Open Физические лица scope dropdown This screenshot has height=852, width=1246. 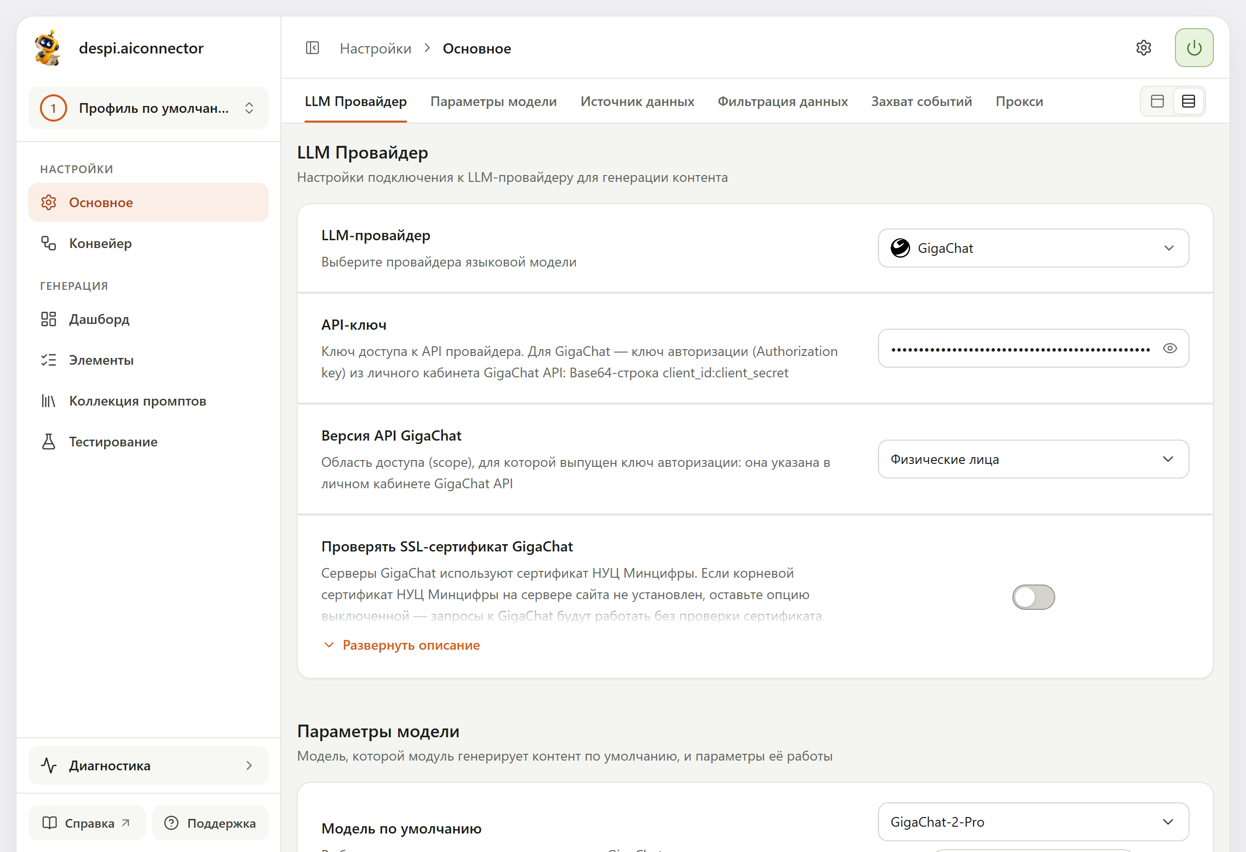tap(1033, 459)
